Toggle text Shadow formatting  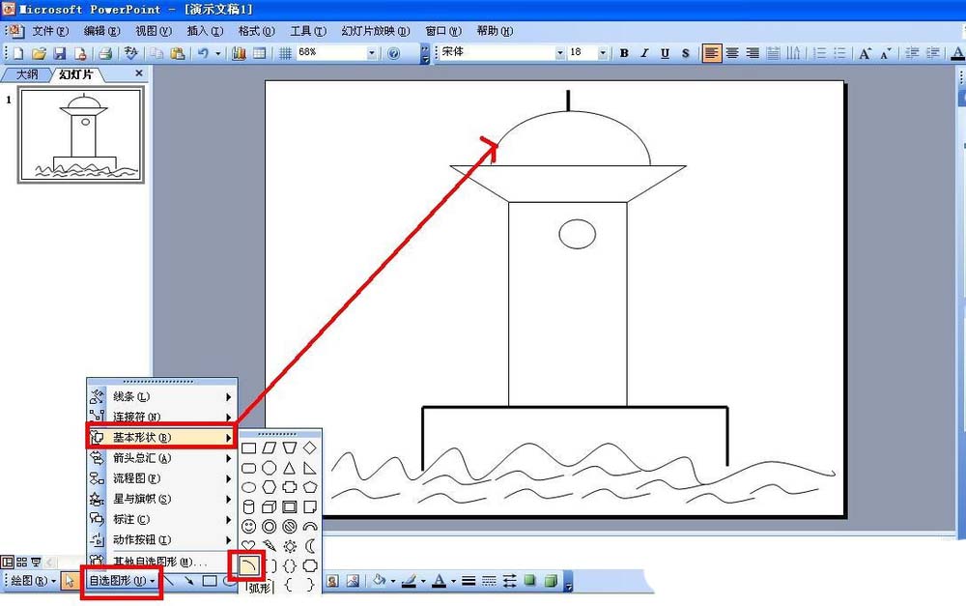tap(685, 53)
